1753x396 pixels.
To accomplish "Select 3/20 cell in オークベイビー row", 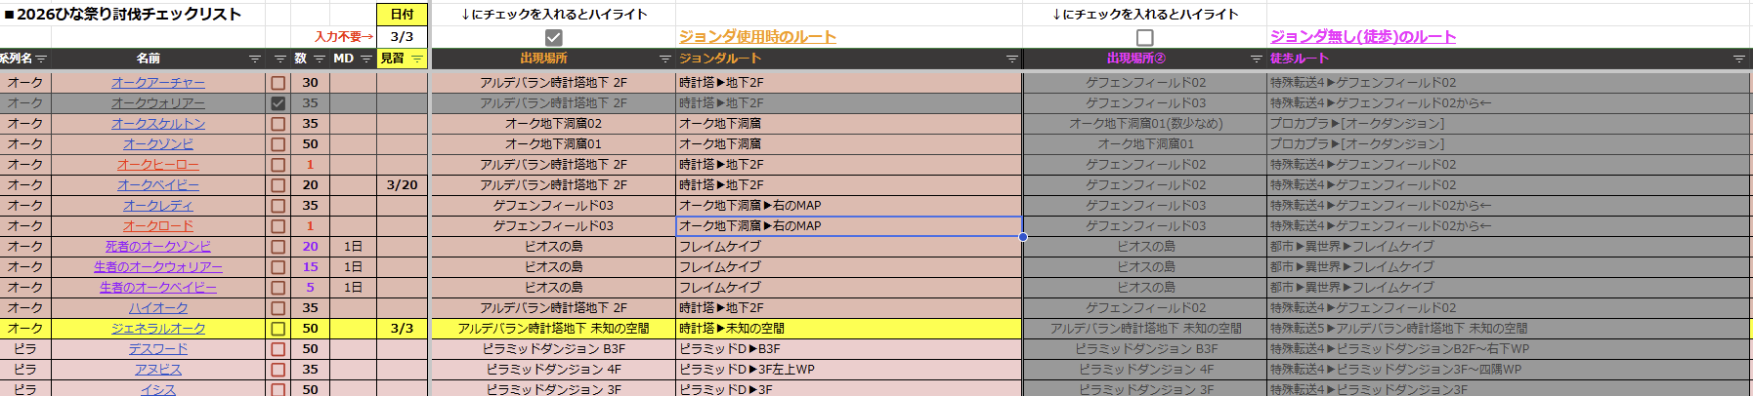I will click(x=402, y=185).
